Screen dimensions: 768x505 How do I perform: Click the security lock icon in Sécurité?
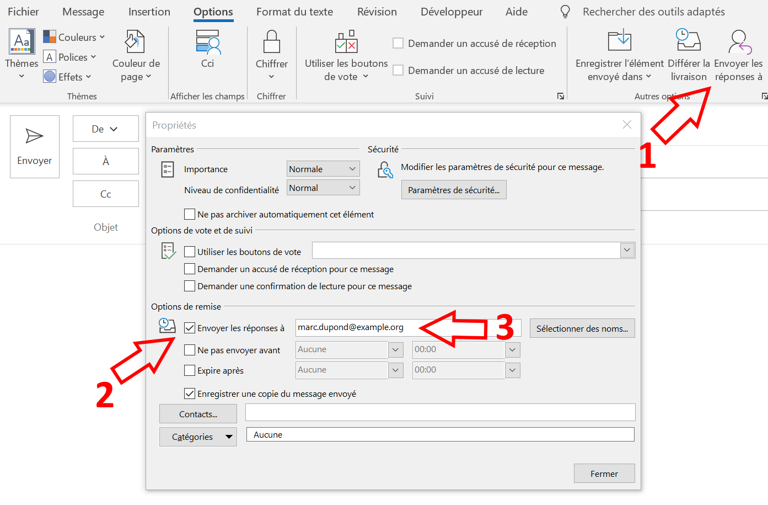point(385,169)
